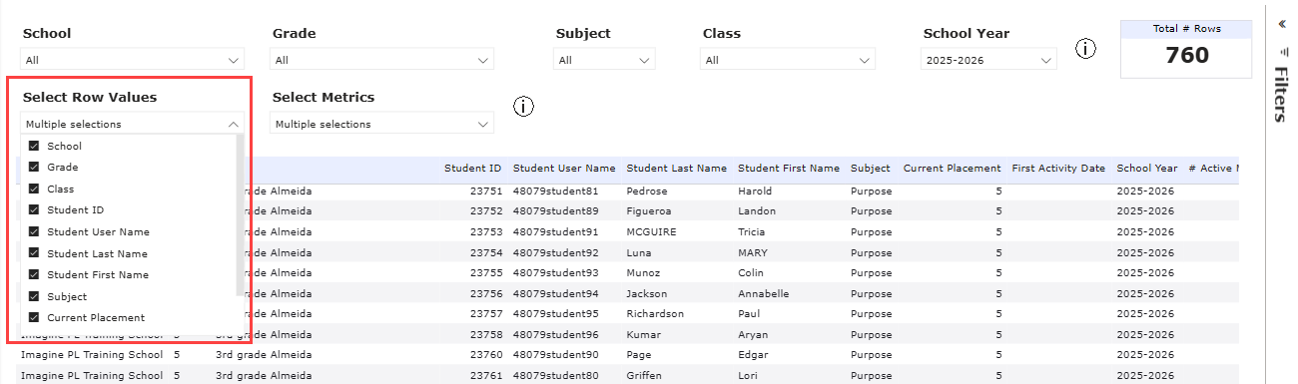Open the Subject slicer dropdown

point(604,60)
